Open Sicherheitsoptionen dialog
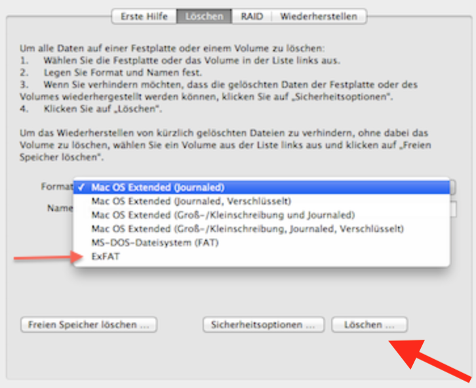The height and width of the screenshot is (388, 476). click(x=263, y=324)
